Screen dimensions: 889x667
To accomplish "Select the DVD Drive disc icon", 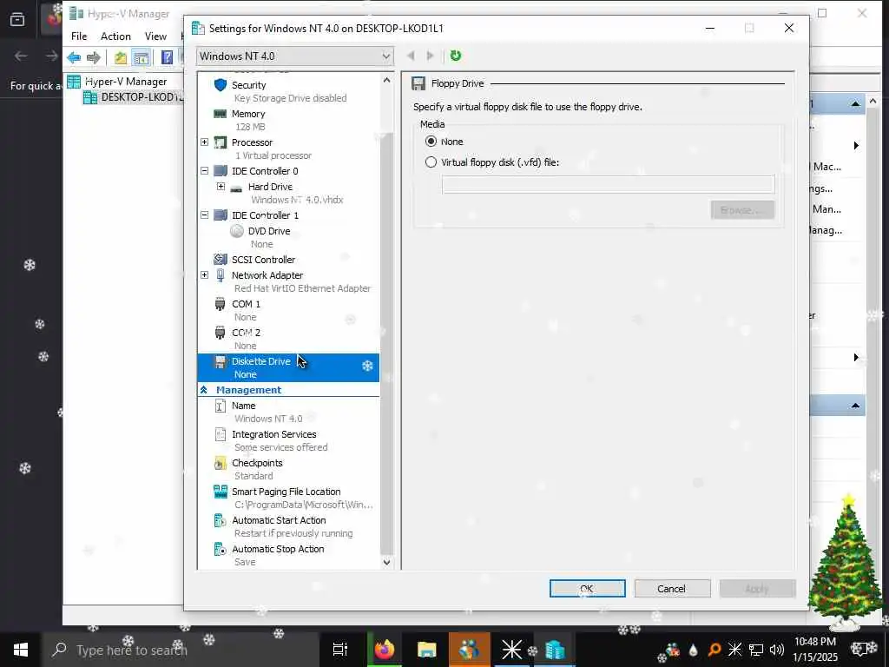I will click(x=237, y=231).
